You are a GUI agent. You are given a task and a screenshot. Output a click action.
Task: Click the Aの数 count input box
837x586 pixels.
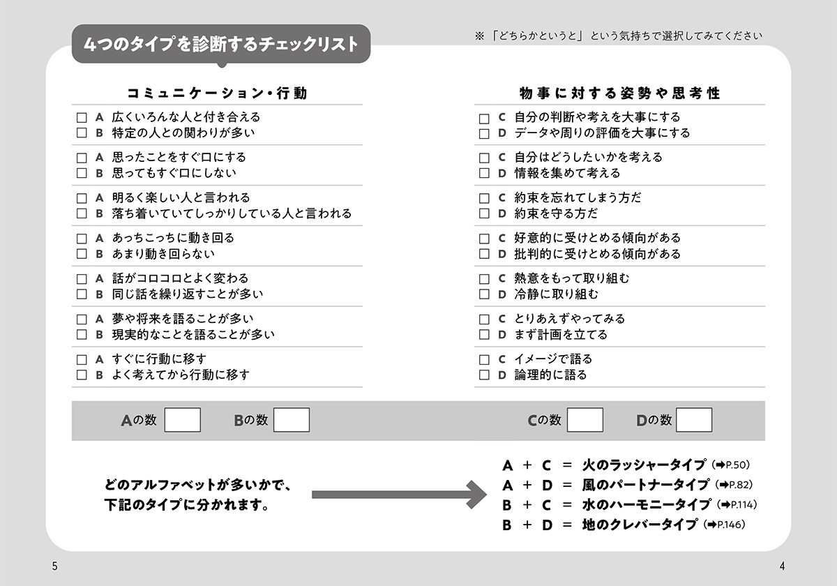point(182,420)
